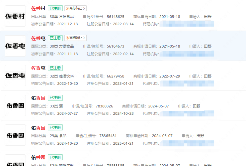Image resolution: width=246 pixels, height=166 pixels.
Task: Click the chevron arrow on 佐香村's 商标转让 tag
Action: point(84,8)
